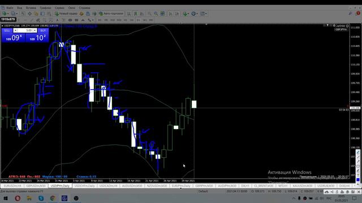
Task: Choose the blue color swatch in overlay palette
Action: [358, 180]
